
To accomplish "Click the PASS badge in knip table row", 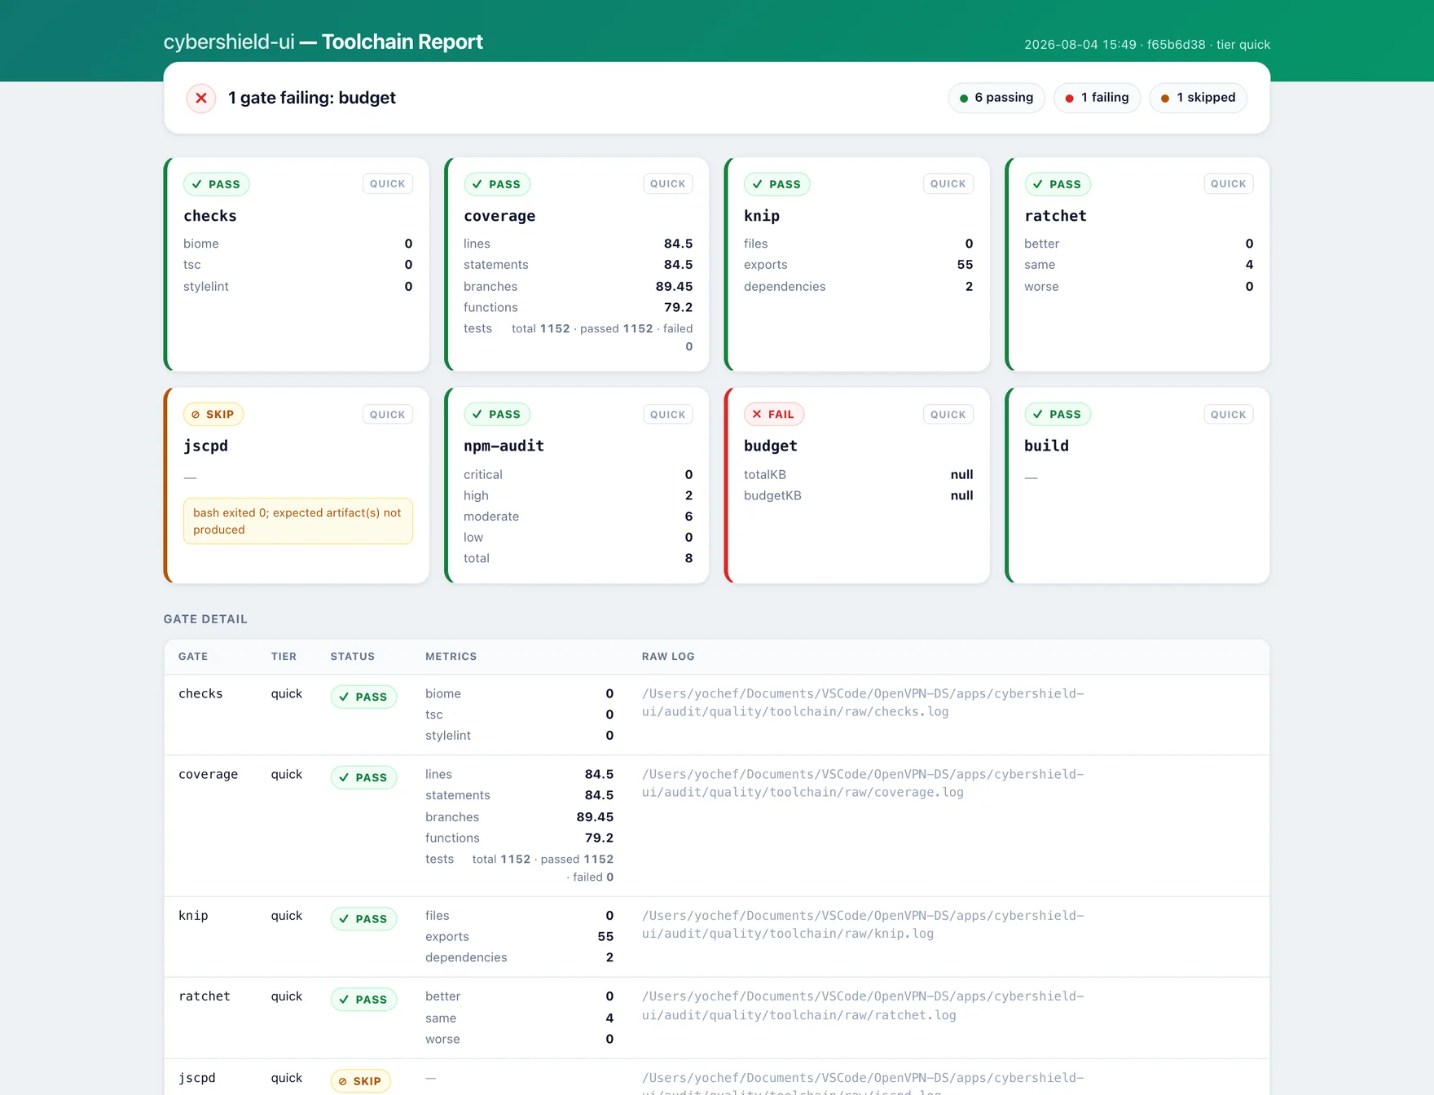I will (x=363, y=919).
